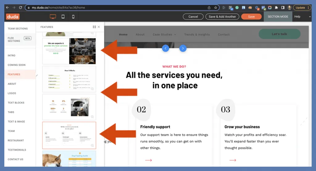Choose the 'How It Works' section thumbnail
Viewport: 316px width, 171px height.
pos(69,79)
